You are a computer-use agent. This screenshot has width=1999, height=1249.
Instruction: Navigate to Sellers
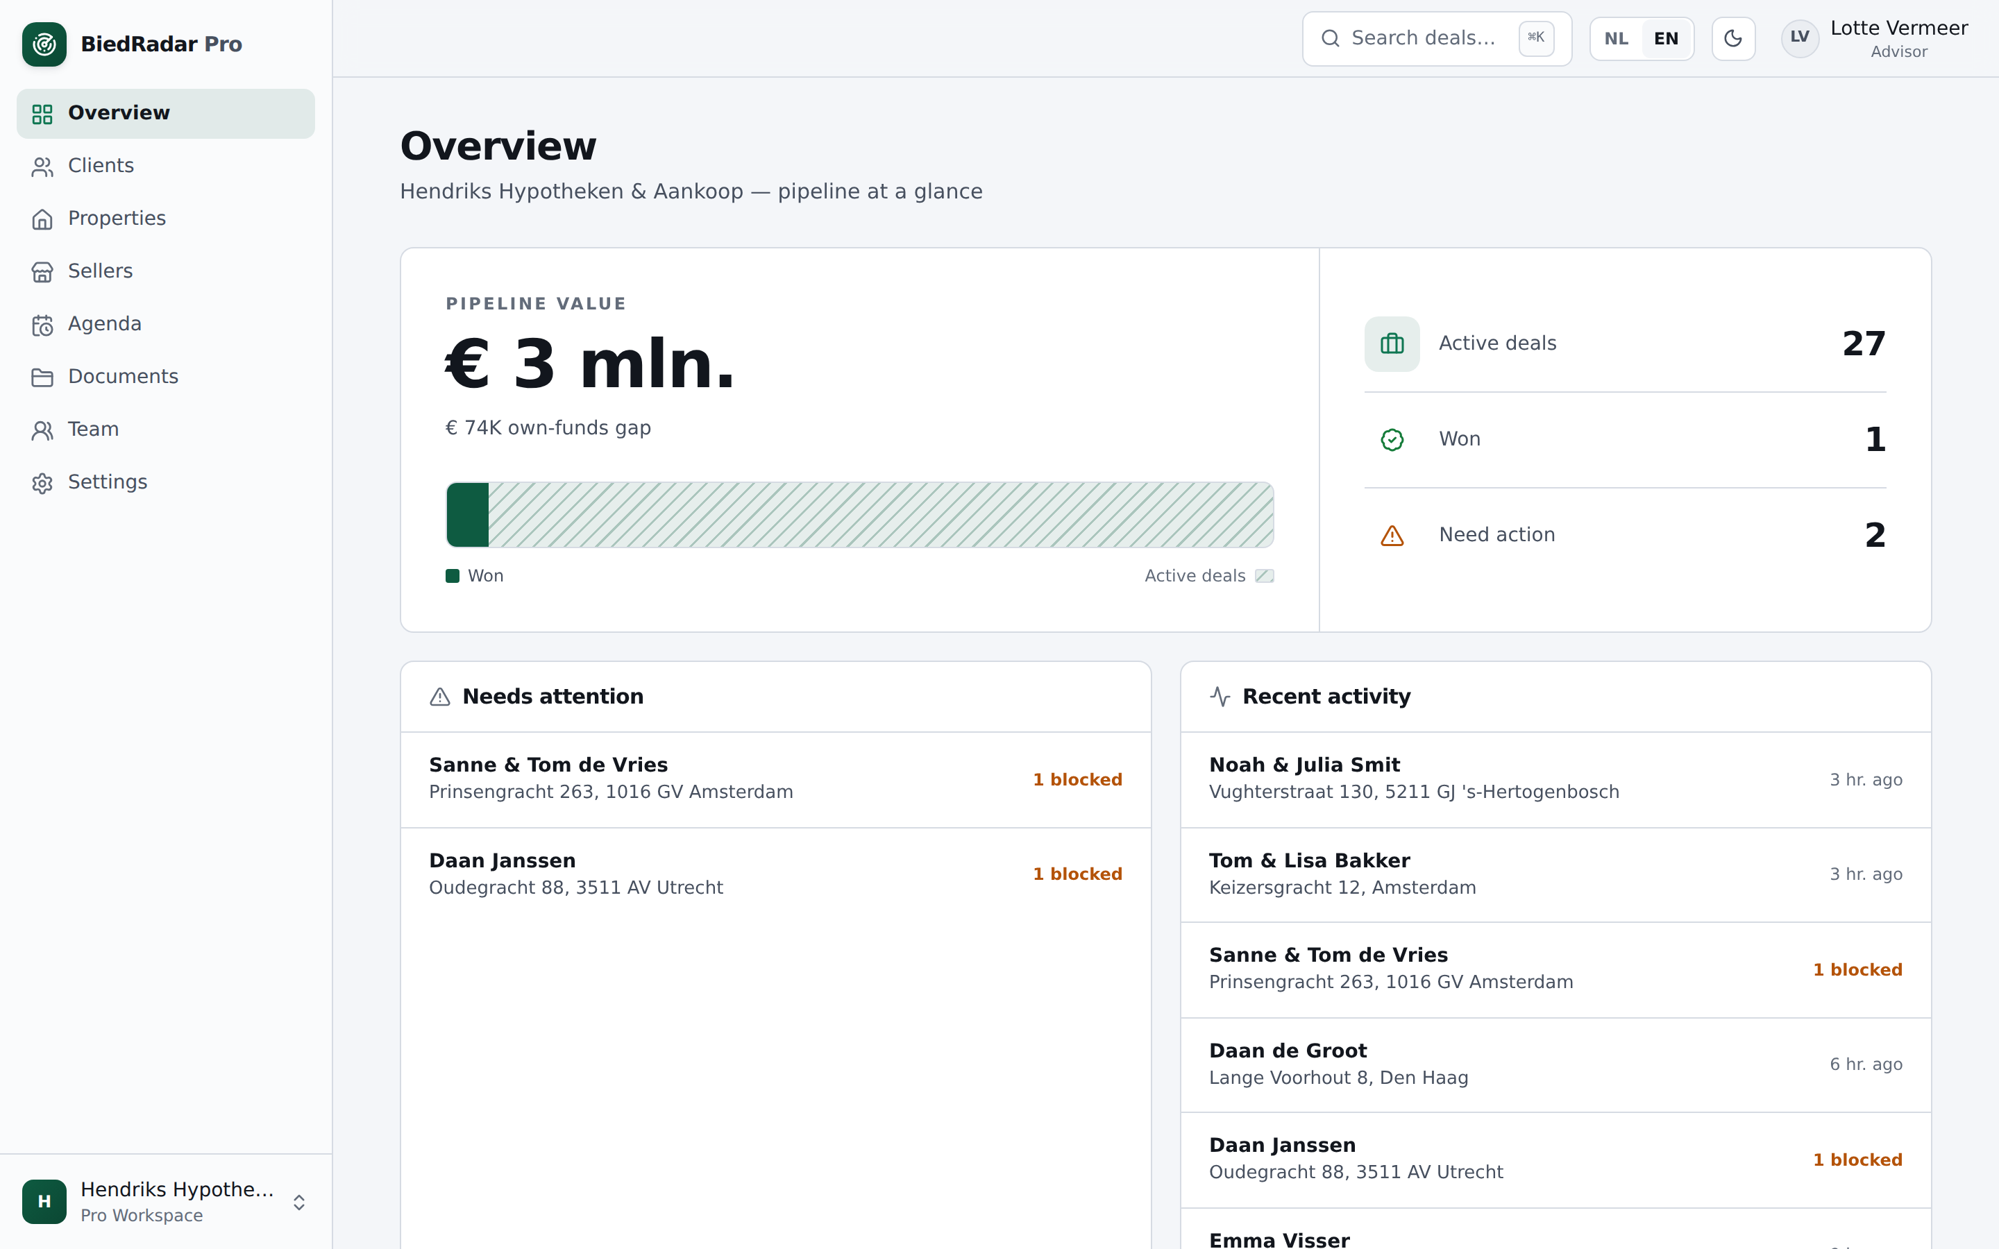pos(165,272)
